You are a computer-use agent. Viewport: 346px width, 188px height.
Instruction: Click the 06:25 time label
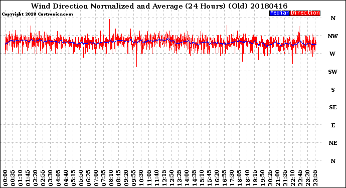[88, 178]
